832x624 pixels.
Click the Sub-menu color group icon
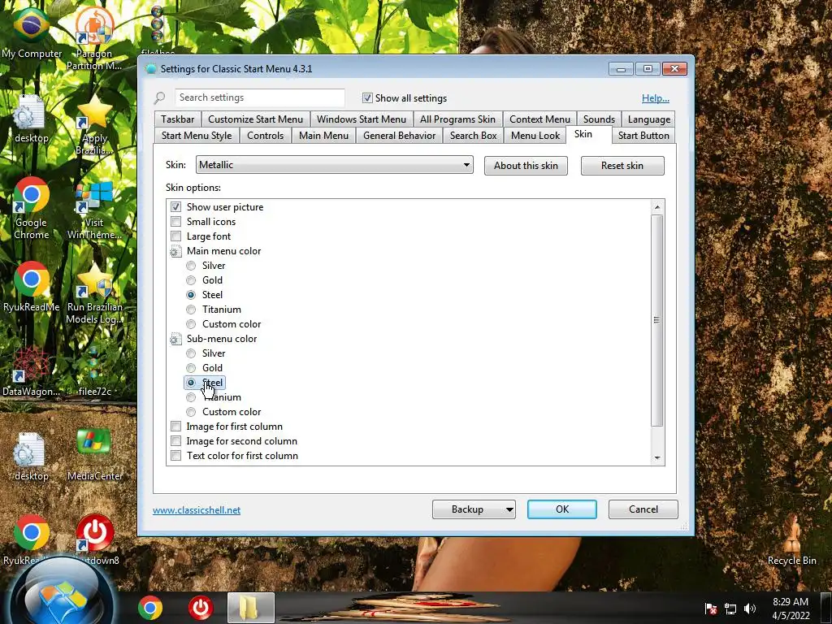pos(175,339)
